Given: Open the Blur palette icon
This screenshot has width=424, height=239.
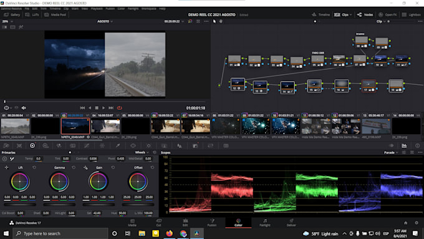Looking at the screenshot, I should 180,145.
